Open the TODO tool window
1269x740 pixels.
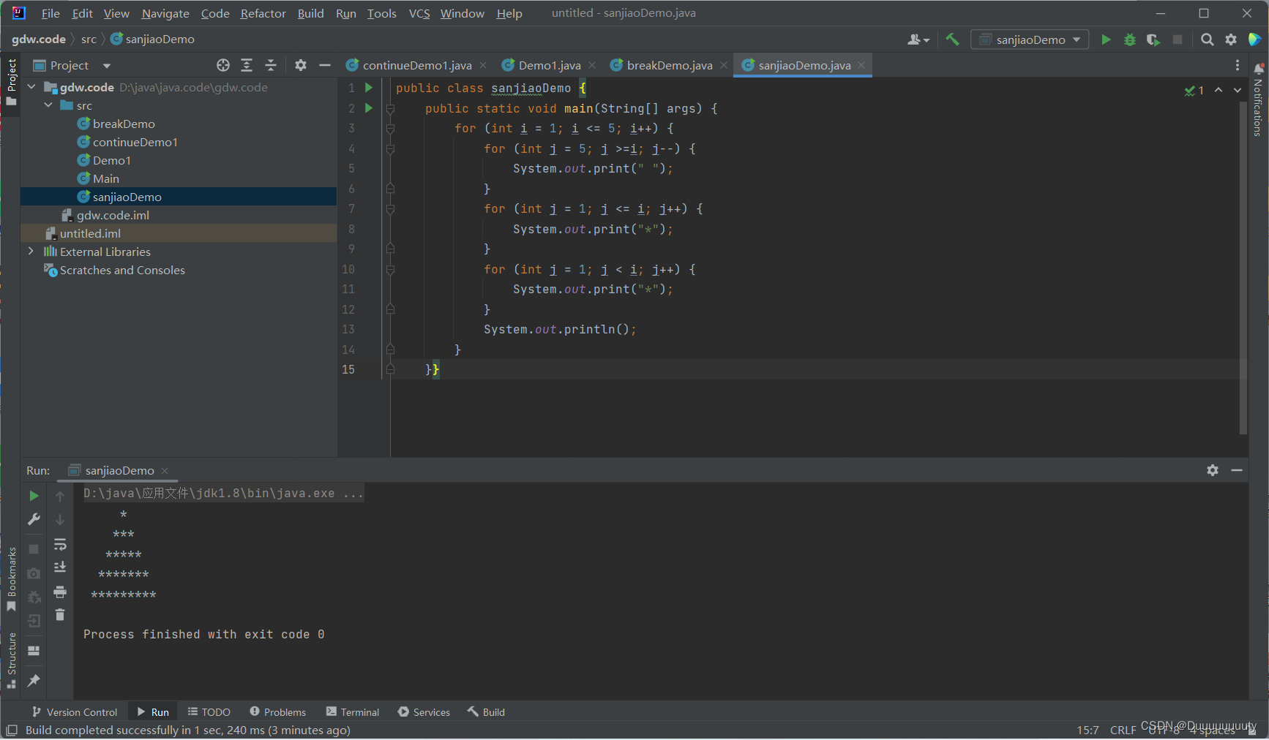[x=209, y=712]
